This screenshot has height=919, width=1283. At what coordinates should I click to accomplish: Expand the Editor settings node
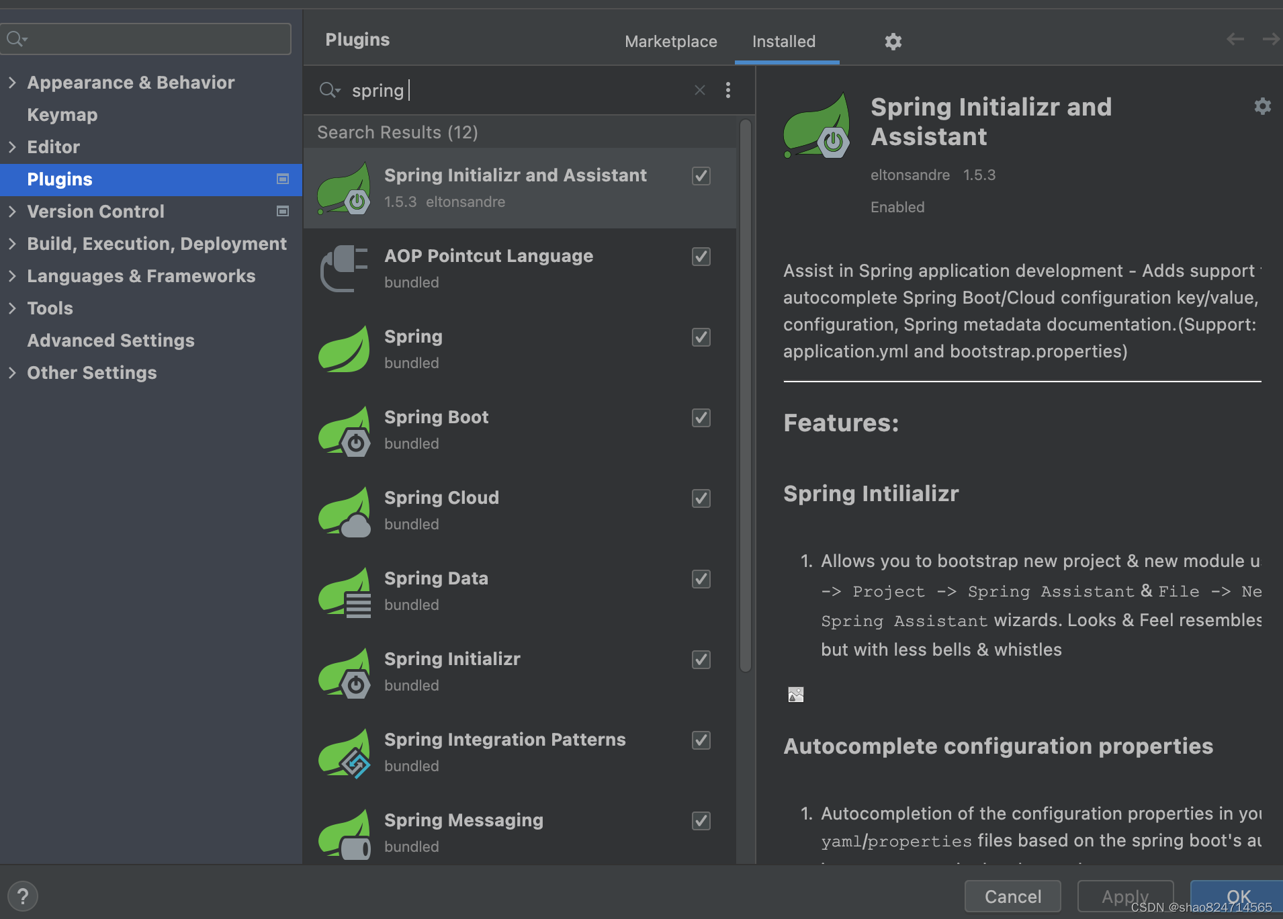pos(12,146)
